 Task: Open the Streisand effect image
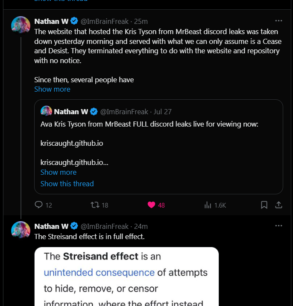tap(126, 276)
